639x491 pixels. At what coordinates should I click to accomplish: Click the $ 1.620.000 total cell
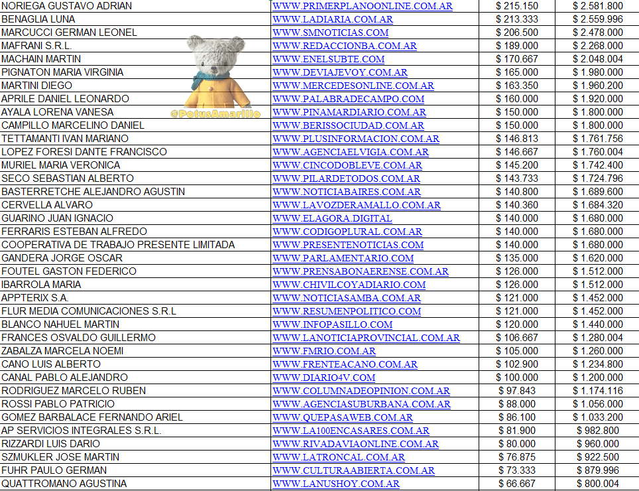pyautogui.click(x=597, y=257)
